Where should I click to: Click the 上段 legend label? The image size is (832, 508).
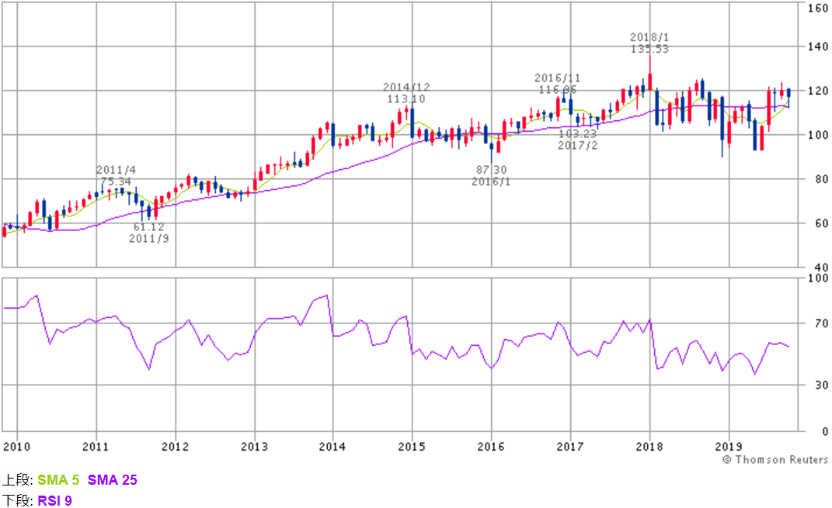click(x=18, y=480)
